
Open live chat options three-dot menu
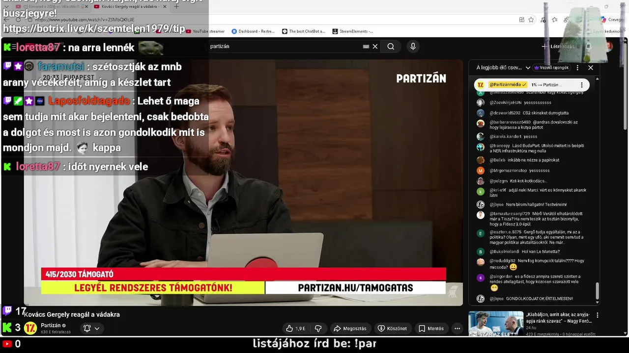click(x=577, y=68)
